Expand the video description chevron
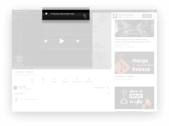This screenshot has height=126, width=169. point(109,72)
